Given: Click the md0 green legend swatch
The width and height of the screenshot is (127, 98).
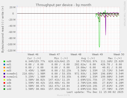Looking at the screenshot, I should (x=4, y=61).
